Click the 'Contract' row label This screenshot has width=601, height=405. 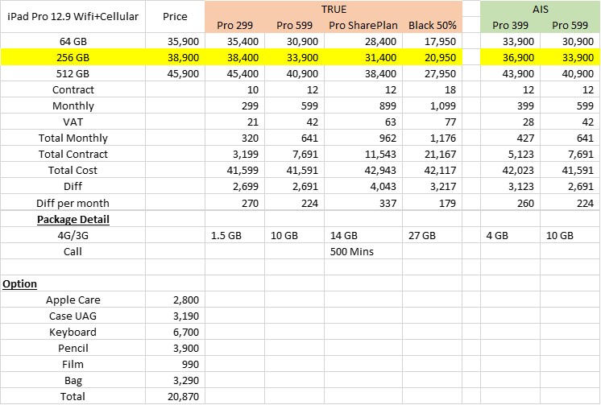click(x=73, y=89)
